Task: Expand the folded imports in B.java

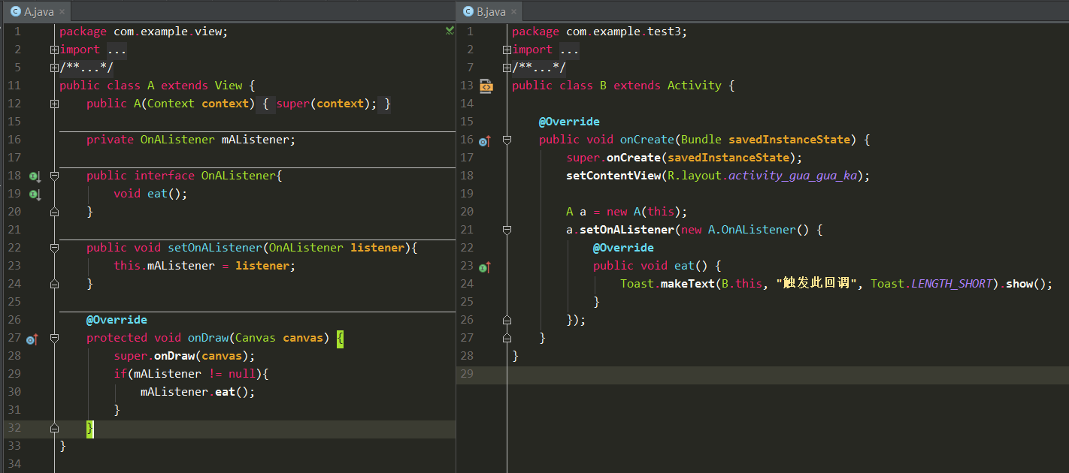Action: [x=507, y=50]
